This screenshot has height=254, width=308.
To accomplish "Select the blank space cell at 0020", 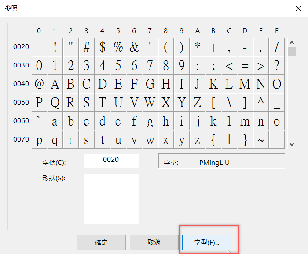I will point(39,47).
